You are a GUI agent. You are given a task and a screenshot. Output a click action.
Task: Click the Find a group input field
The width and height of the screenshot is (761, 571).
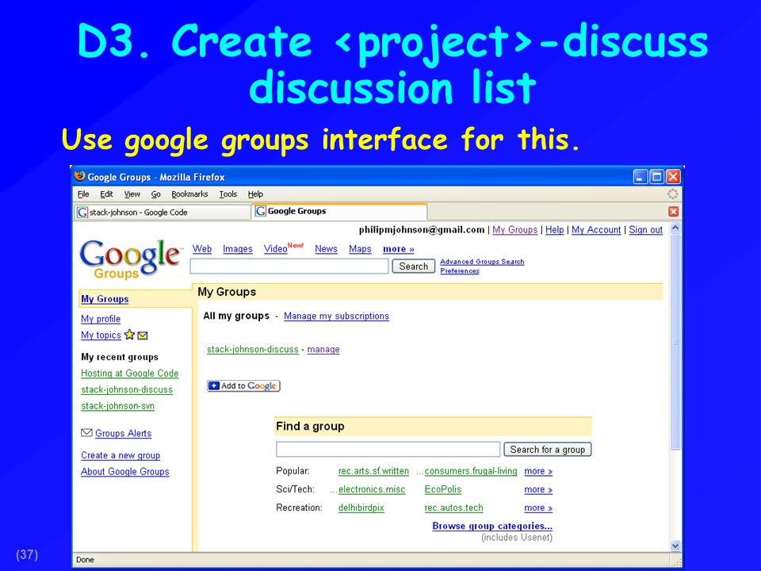(x=388, y=450)
